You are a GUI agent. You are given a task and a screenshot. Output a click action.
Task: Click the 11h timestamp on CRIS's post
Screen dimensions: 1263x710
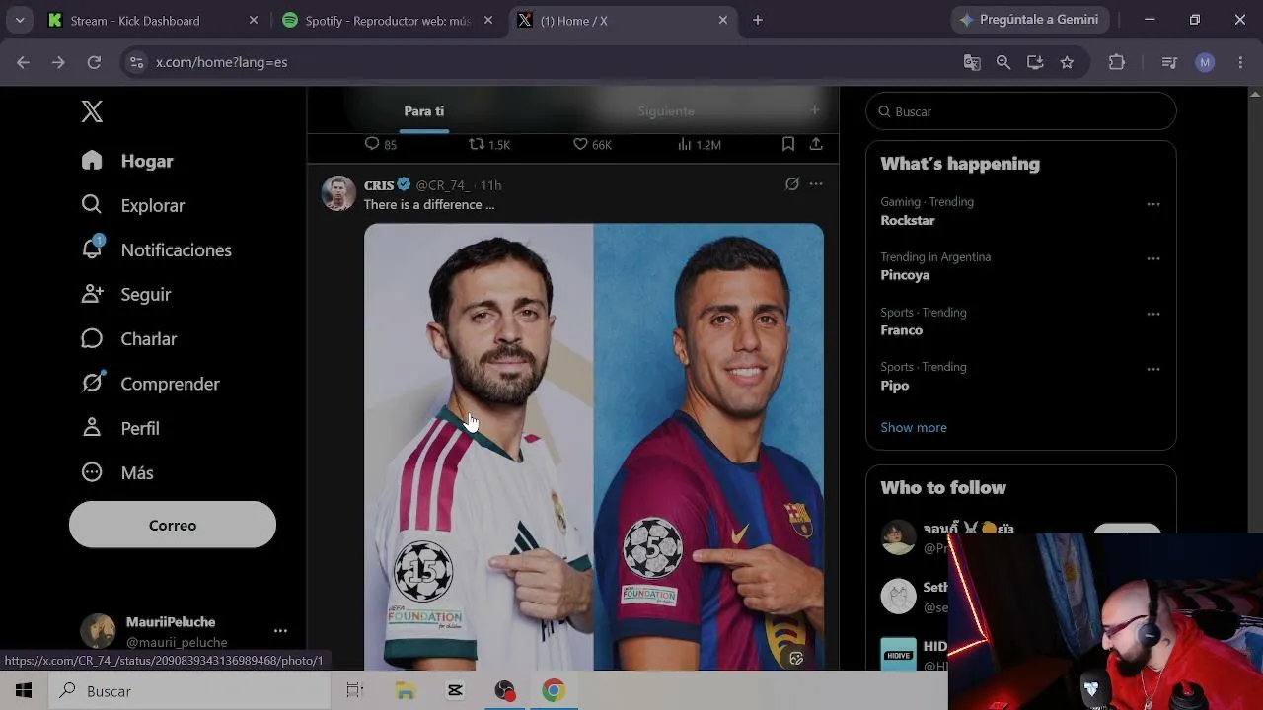click(490, 185)
